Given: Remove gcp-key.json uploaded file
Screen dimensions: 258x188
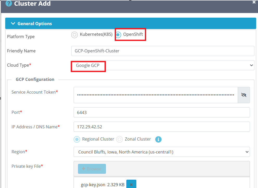Looking at the screenshot, I should [131, 184].
